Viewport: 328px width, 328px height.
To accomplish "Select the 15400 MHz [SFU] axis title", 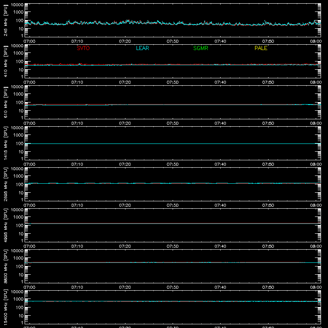I will point(5,307).
